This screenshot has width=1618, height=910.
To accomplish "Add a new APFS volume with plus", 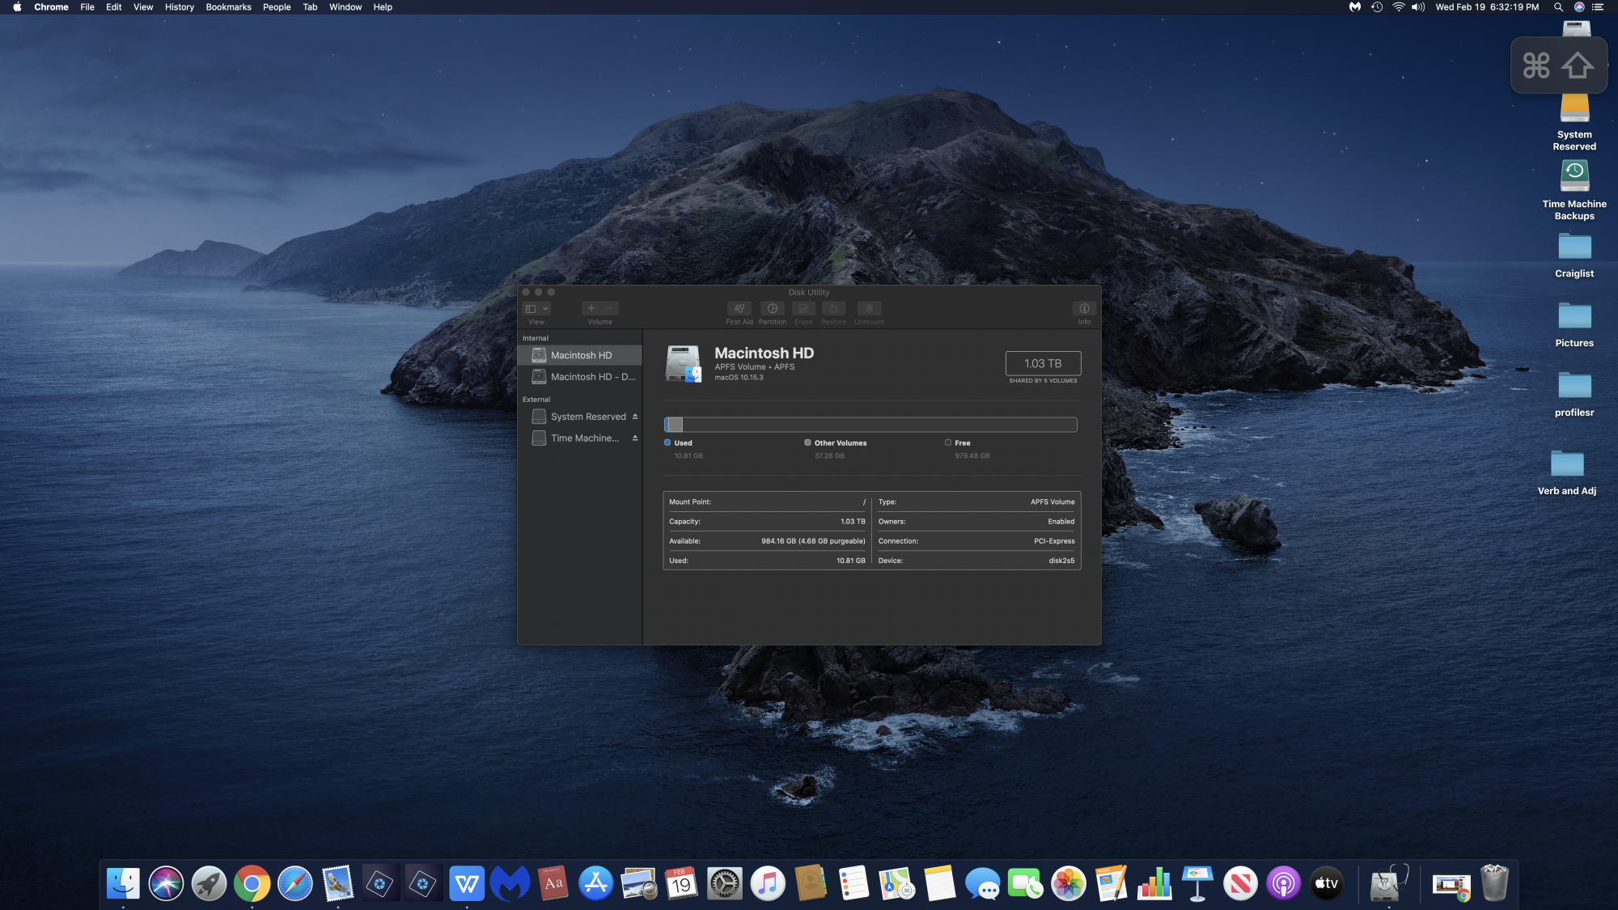I will point(591,308).
